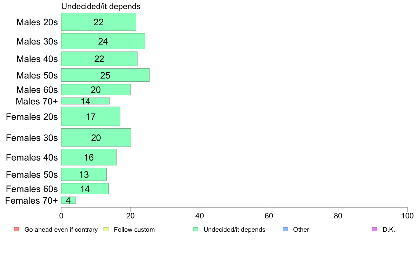417x258 pixels.
Task: Click the green Undecided/it depends legend swatch
Action: [x=196, y=229]
